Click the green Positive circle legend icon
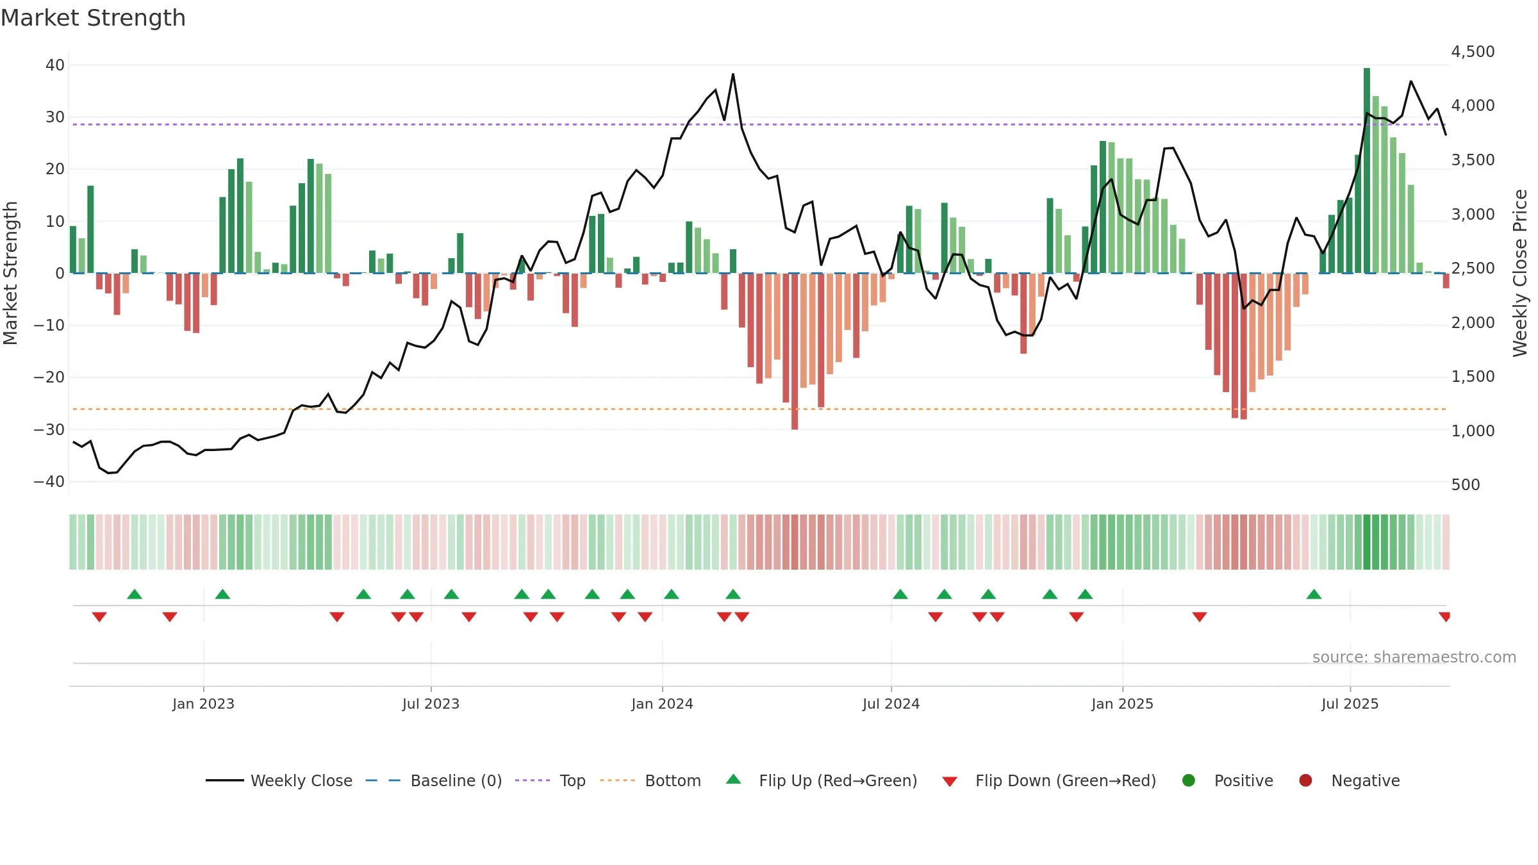 1189,780
